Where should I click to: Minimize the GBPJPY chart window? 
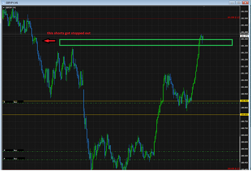pos(232,2)
